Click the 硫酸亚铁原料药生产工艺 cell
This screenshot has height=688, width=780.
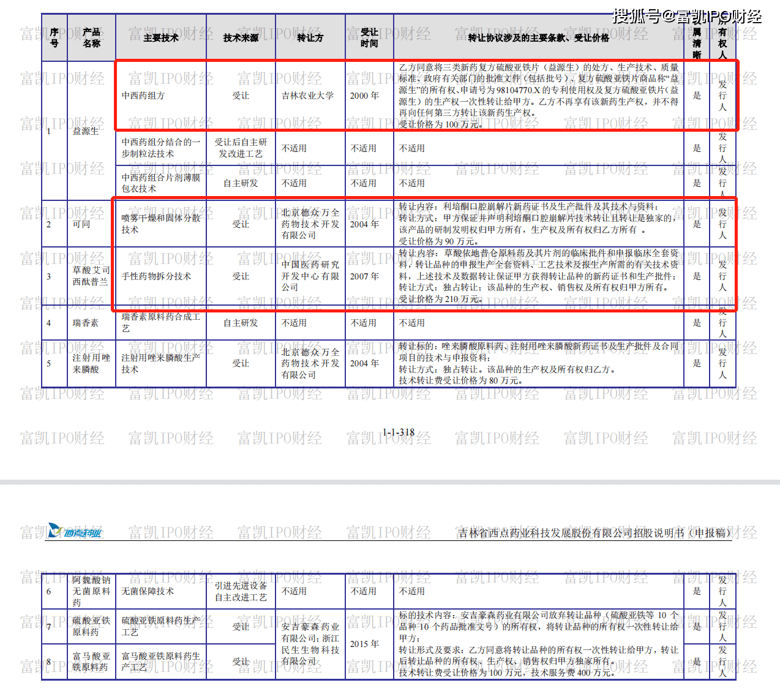[x=161, y=626]
